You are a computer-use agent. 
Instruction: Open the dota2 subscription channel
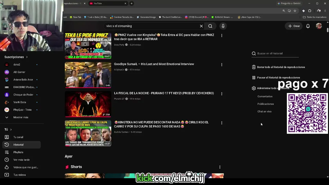(22, 64)
